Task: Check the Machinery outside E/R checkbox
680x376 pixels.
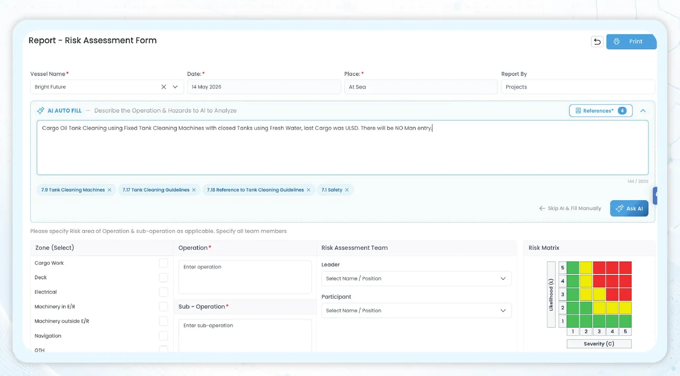Action: point(163,321)
